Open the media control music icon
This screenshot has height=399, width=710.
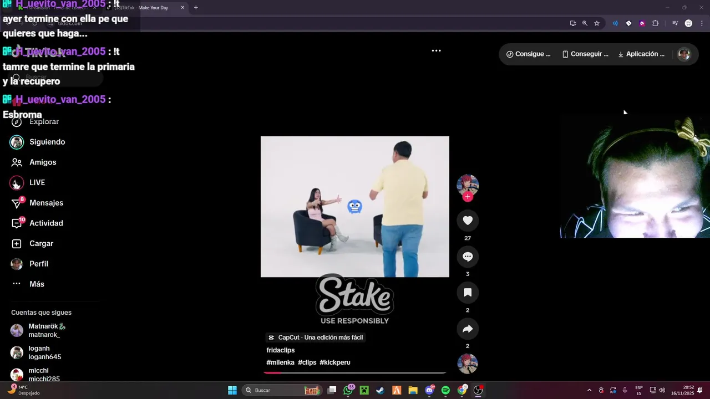pos(675,23)
